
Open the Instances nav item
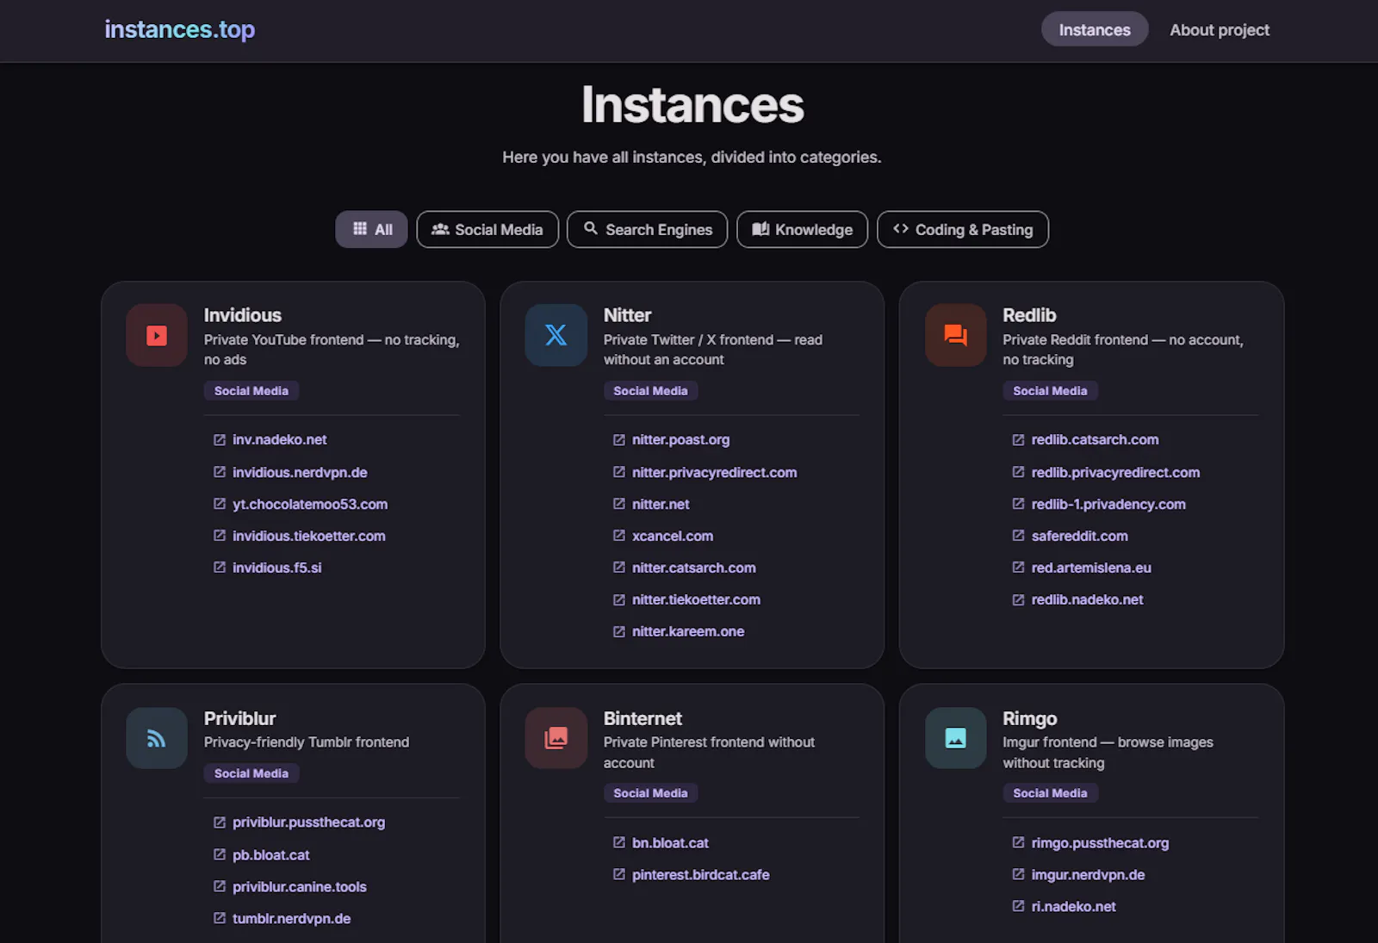[x=1095, y=29]
